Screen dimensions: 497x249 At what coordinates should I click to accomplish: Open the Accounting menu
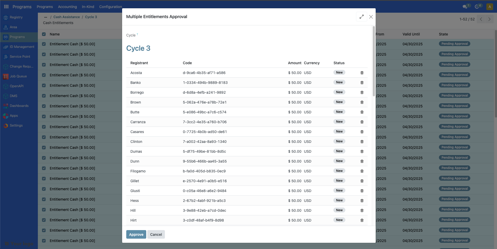coord(67,7)
